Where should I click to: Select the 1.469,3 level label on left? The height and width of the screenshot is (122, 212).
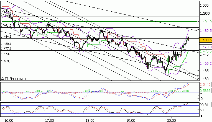pos(6,61)
